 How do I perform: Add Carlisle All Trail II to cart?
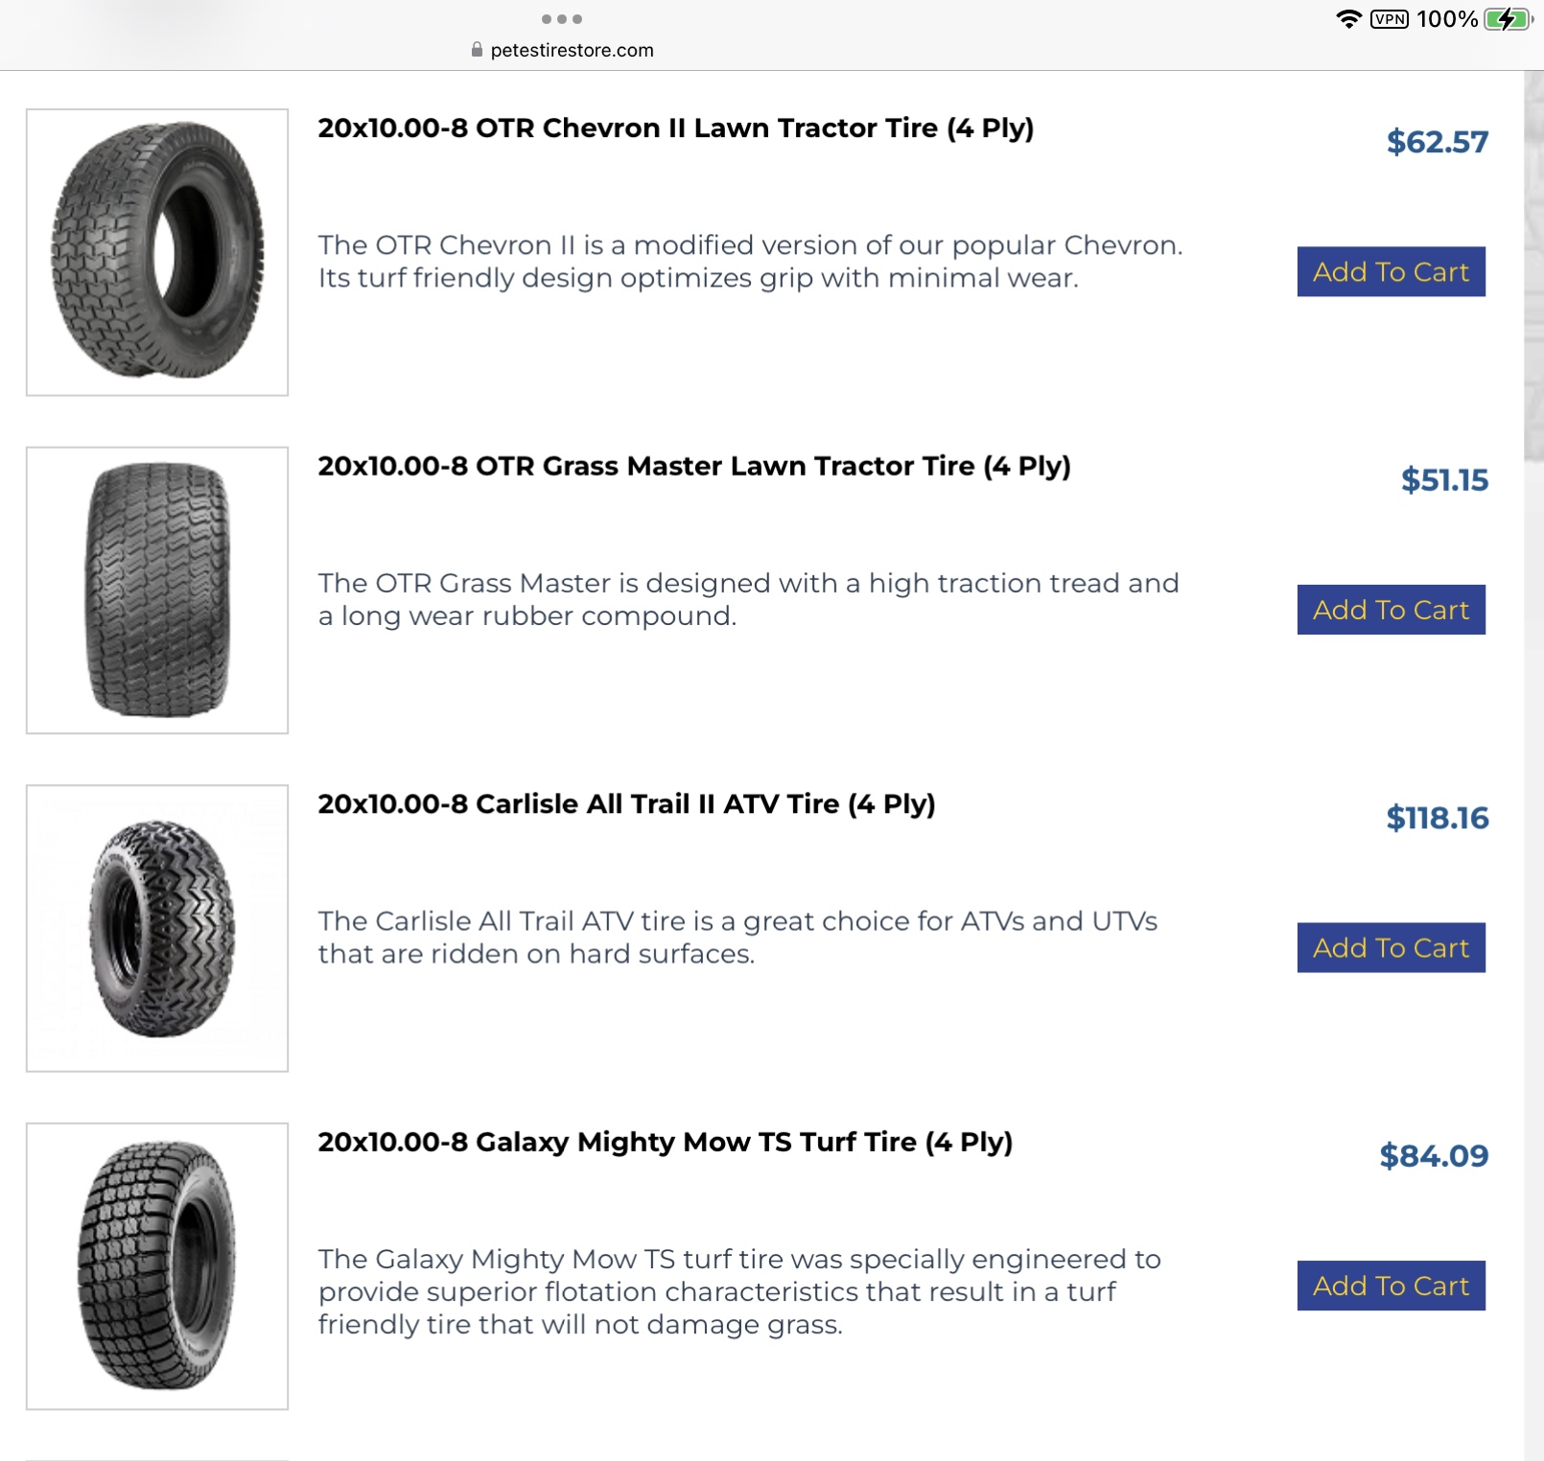(1391, 948)
